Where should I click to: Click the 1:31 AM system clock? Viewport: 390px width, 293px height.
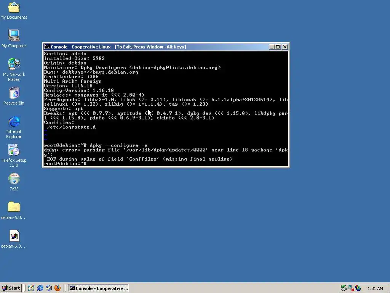pyautogui.click(x=375, y=288)
